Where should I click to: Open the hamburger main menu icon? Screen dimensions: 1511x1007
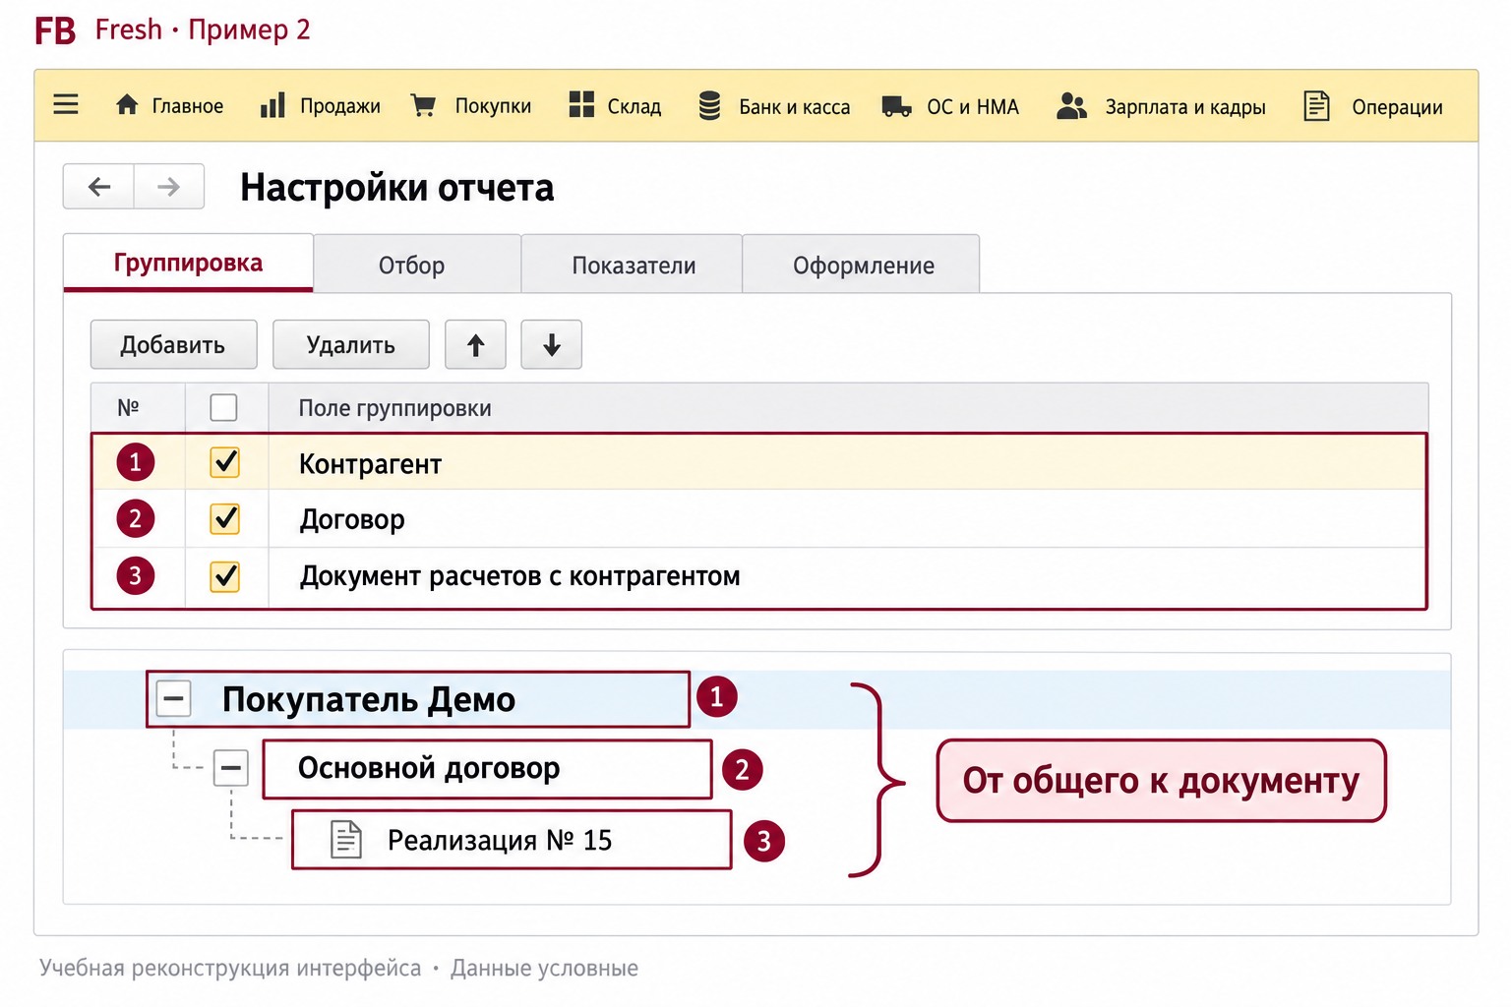click(66, 104)
